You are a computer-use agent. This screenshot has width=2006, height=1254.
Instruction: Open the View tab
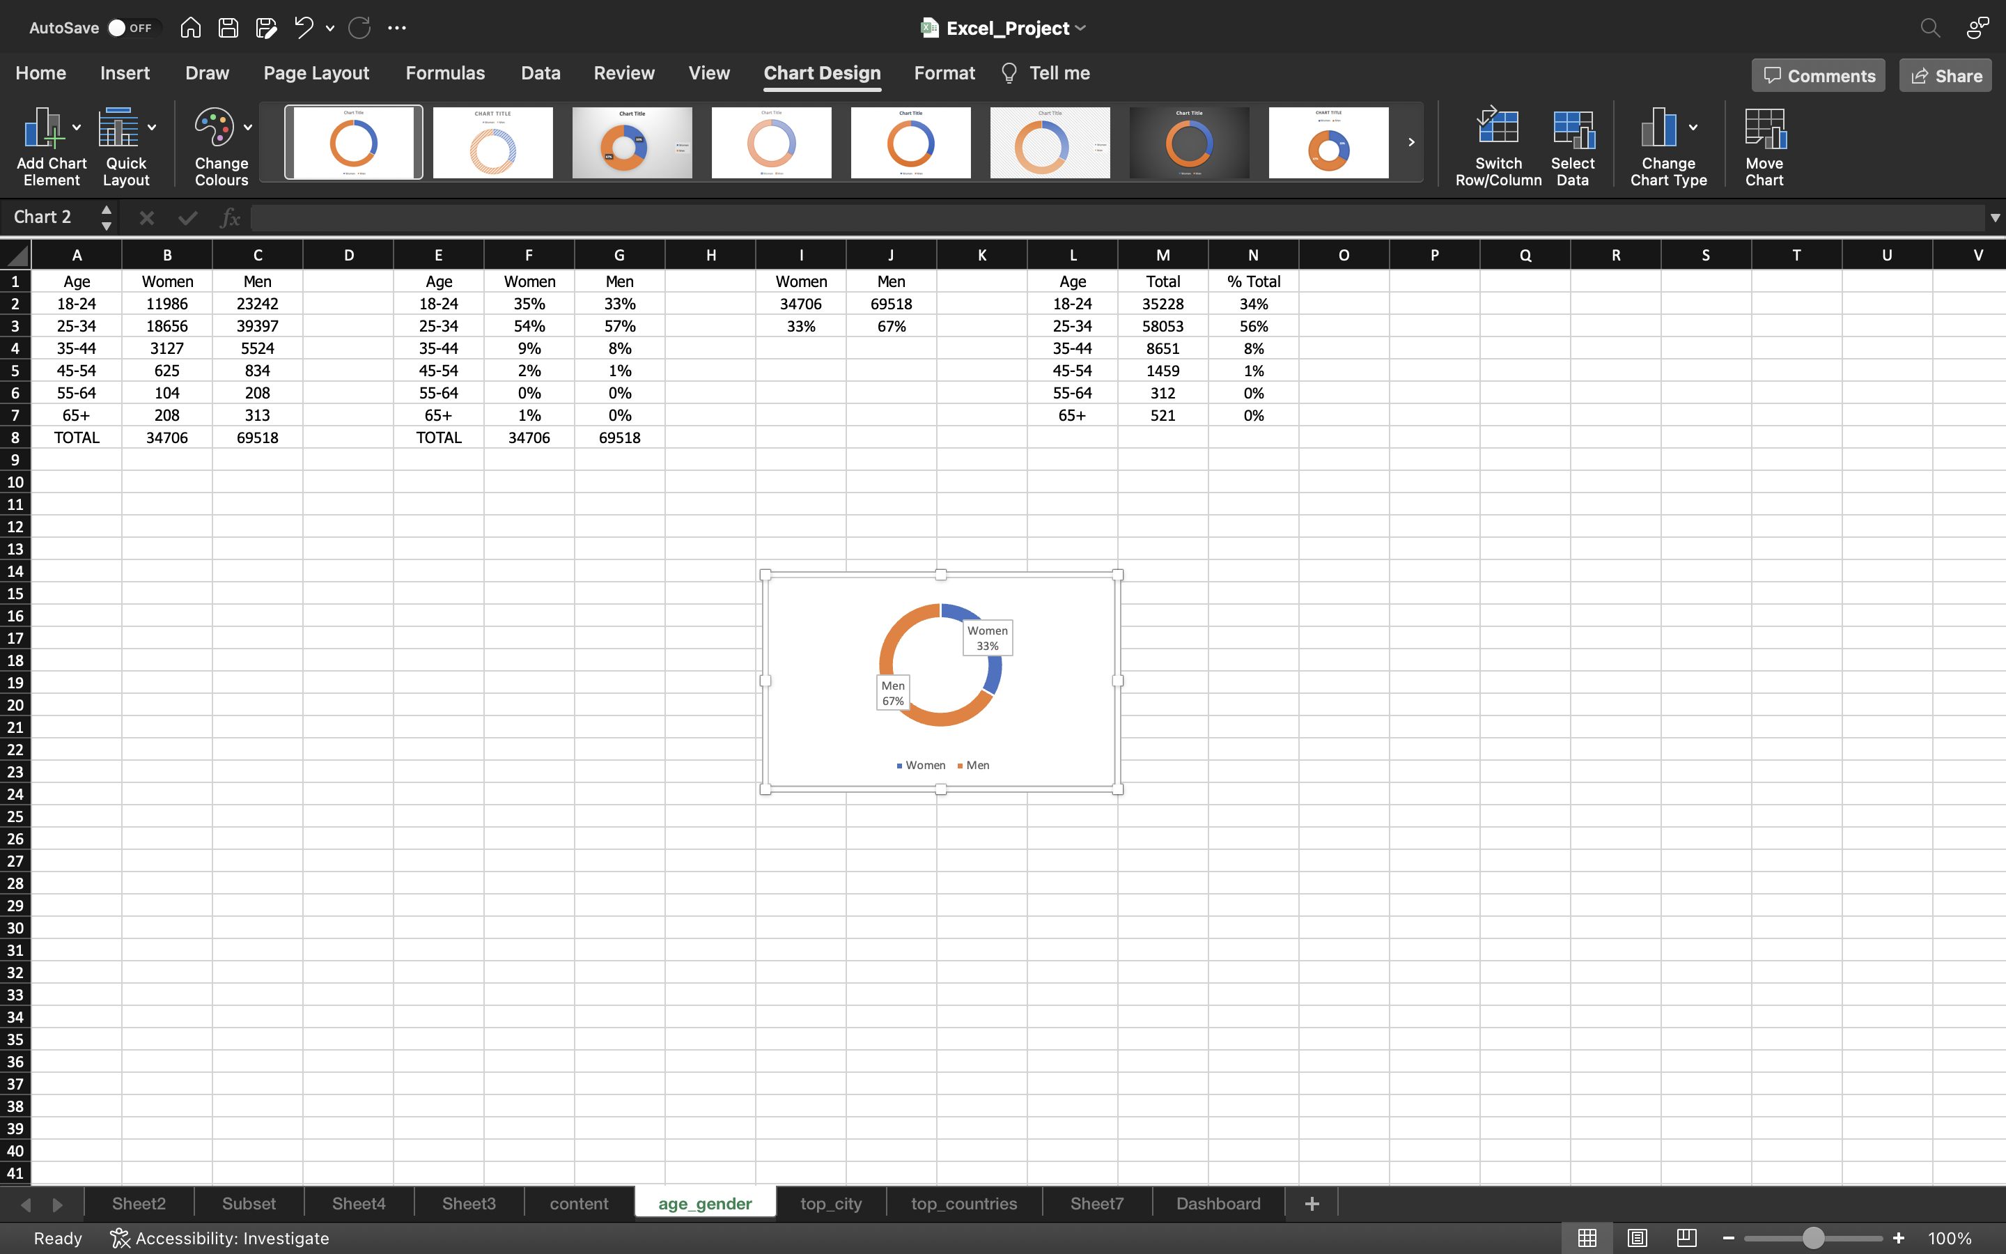coord(710,73)
